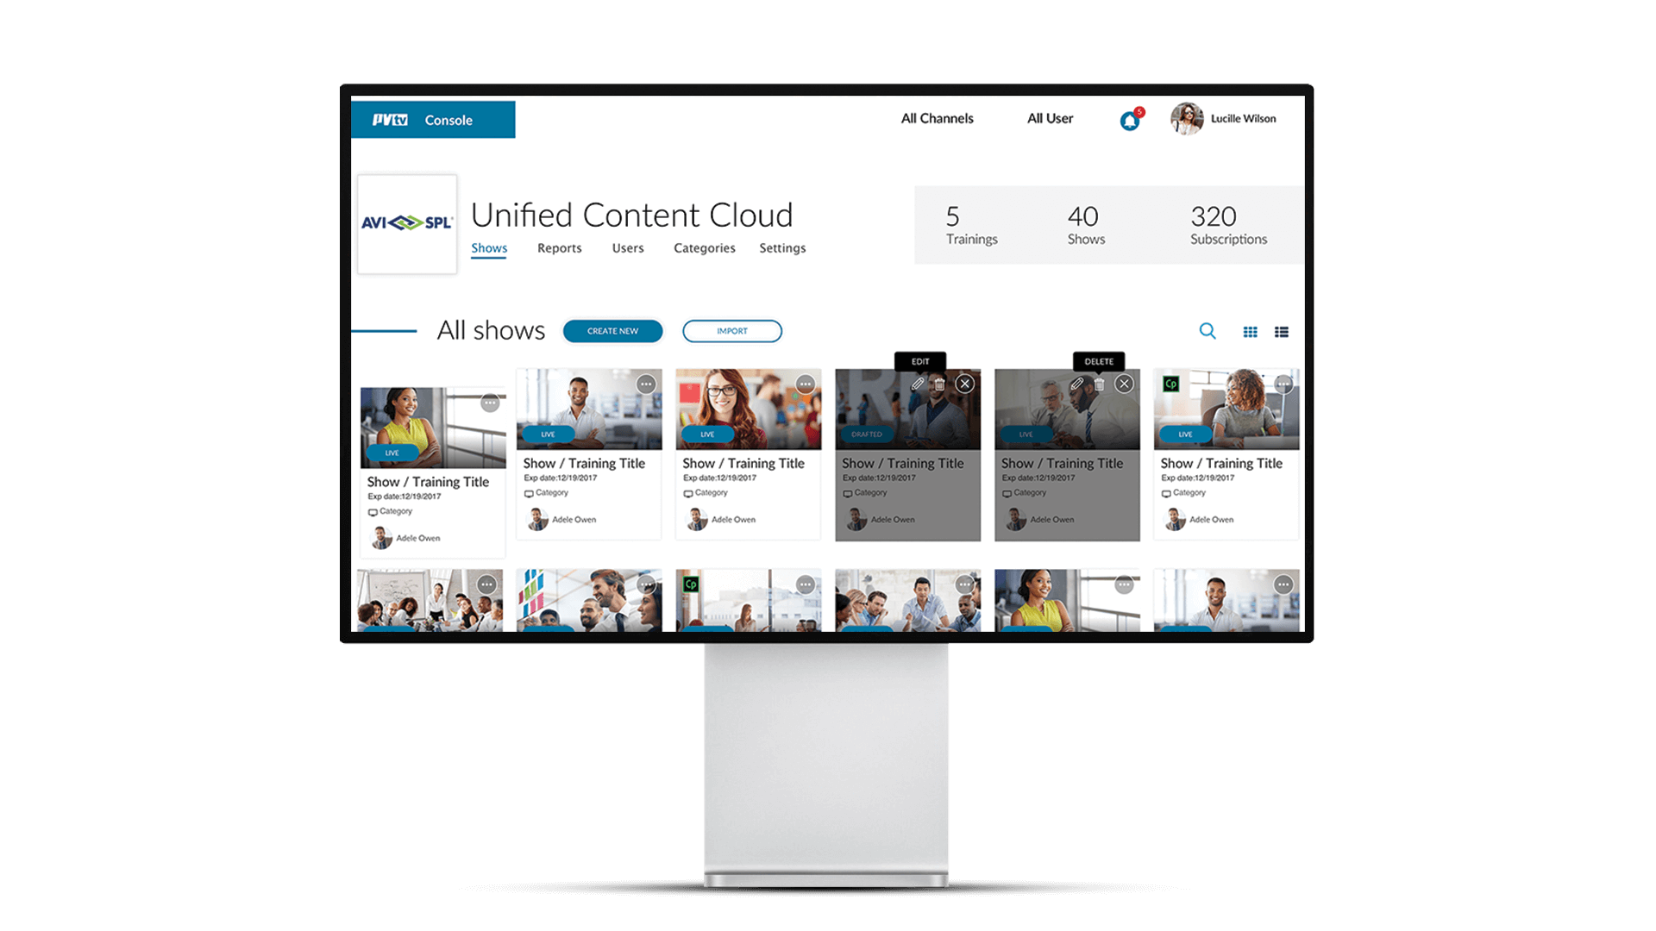Viewport: 1656px width, 931px height.
Task: Open the three-dot menu on the bottom-row white-shirt man card
Action: click(1283, 584)
